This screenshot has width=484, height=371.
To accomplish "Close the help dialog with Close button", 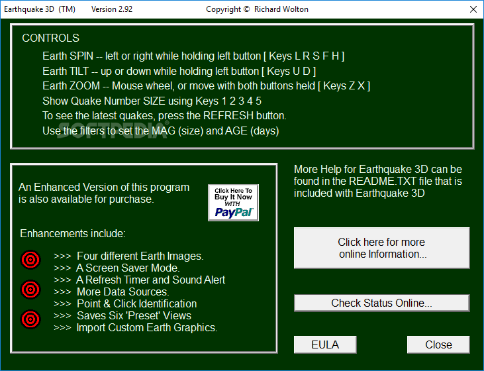I will (438, 344).
